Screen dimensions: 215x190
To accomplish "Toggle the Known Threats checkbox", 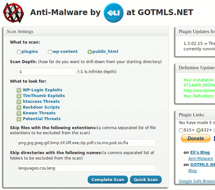I will click(19, 113).
